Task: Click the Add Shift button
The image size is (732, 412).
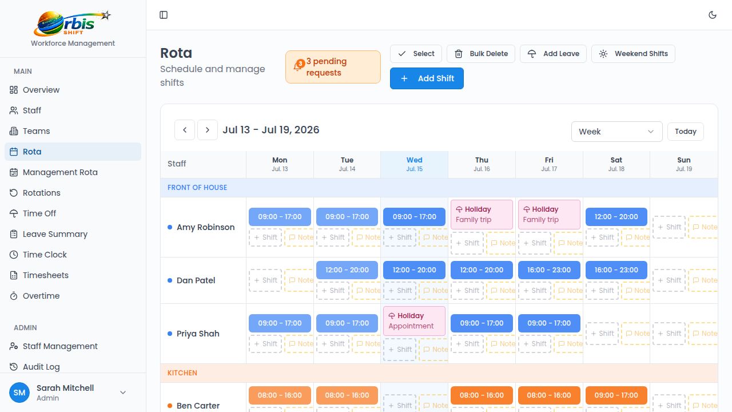Action: coord(427,78)
